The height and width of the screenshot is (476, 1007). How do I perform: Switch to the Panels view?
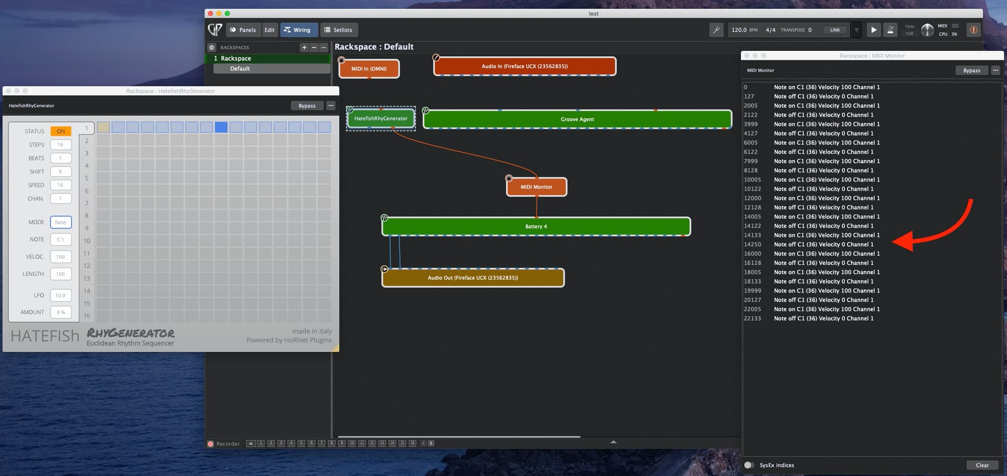tap(243, 30)
